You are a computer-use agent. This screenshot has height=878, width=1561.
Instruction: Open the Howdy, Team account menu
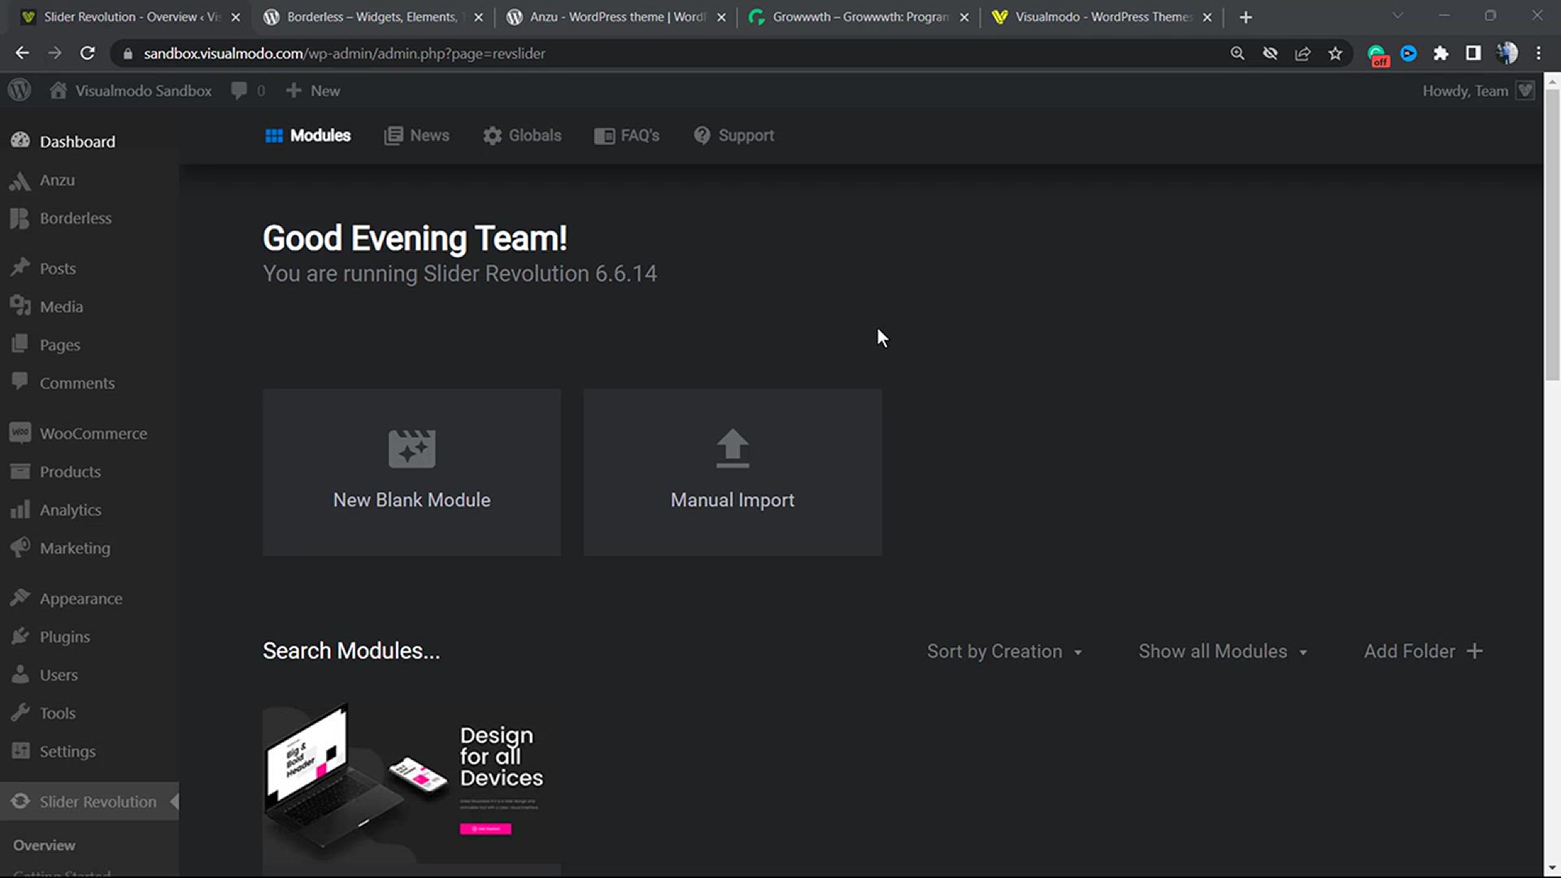(x=1478, y=90)
